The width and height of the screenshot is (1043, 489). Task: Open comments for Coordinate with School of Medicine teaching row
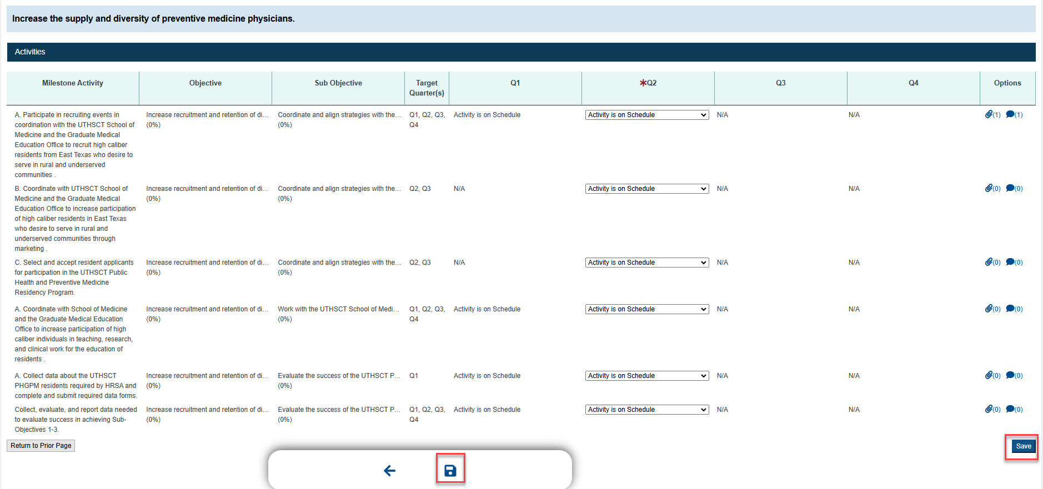[1014, 309]
